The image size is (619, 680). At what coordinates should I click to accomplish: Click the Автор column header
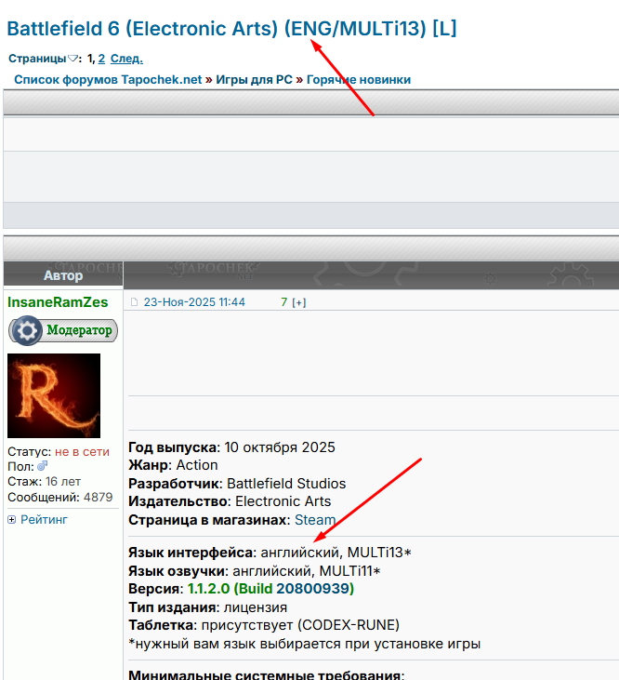63,275
